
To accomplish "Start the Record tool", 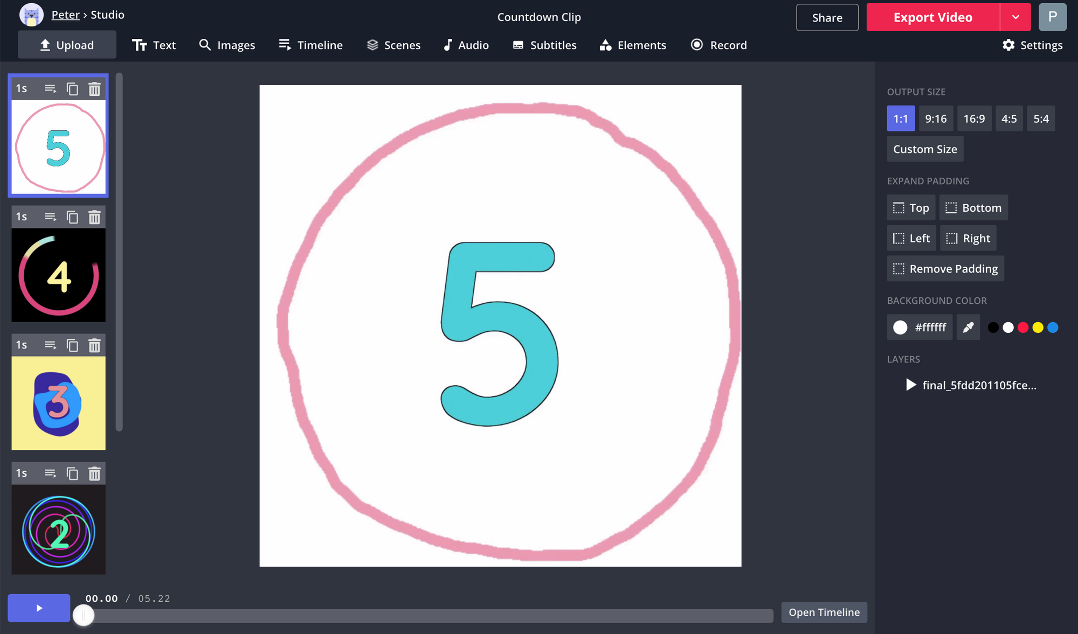I will click(x=718, y=45).
